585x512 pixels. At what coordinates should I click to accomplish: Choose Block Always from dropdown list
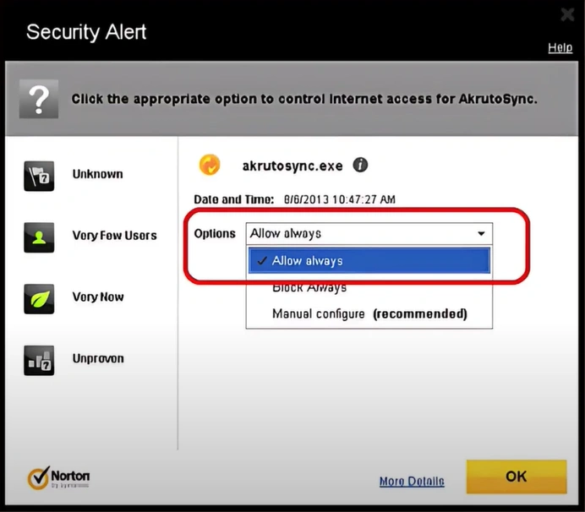(x=309, y=287)
